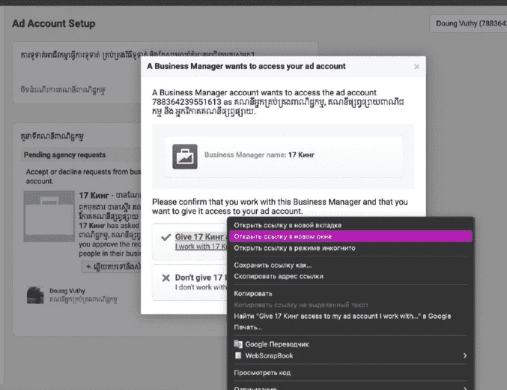Open the WebScrapBook menu entry
The width and height of the screenshot is (507, 390).
point(350,355)
